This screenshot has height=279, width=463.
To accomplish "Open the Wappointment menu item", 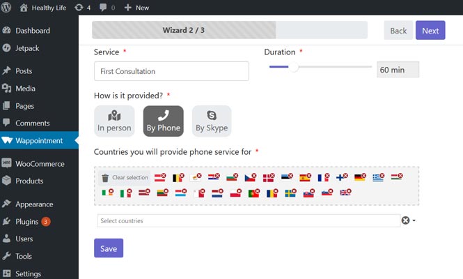I will click(39, 140).
